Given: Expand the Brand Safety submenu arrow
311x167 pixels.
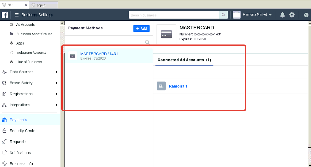Looking at the screenshot, I should (x=56, y=83).
